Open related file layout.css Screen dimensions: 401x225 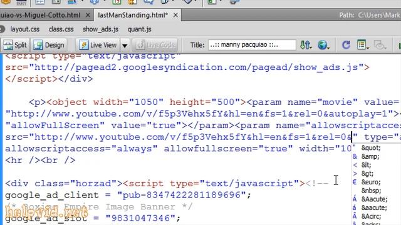coord(25,29)
